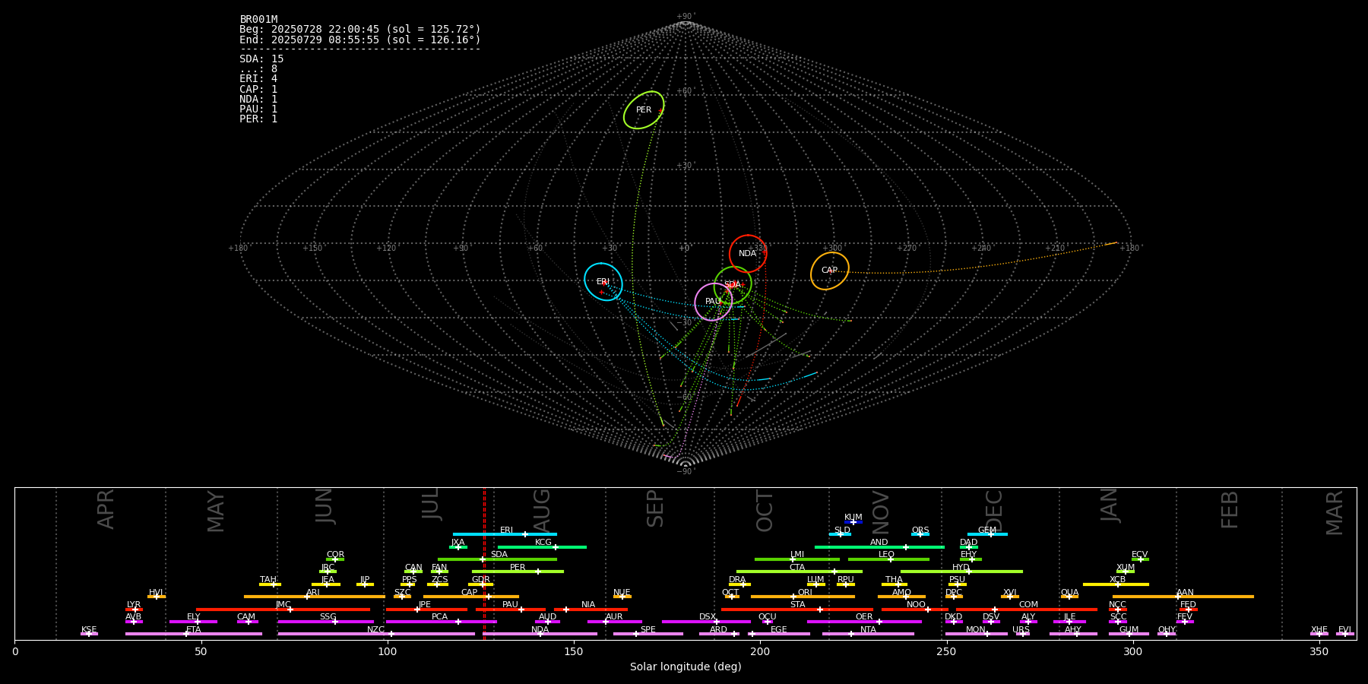Click the green PER radiant circle on sky map
Viewport: 1368px width, 684px height.
coord(644,110)
